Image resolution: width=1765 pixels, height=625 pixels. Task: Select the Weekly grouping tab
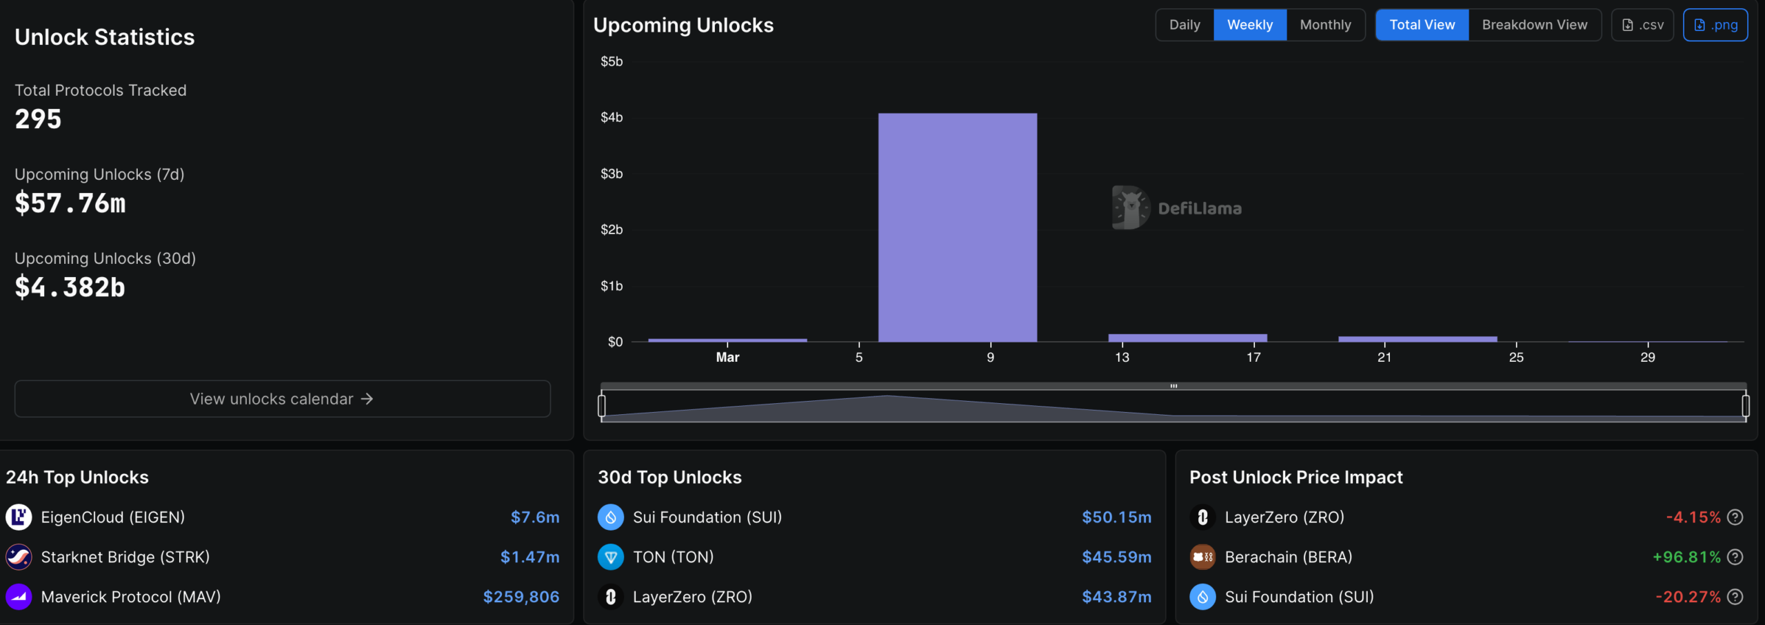coord(1250,25)
